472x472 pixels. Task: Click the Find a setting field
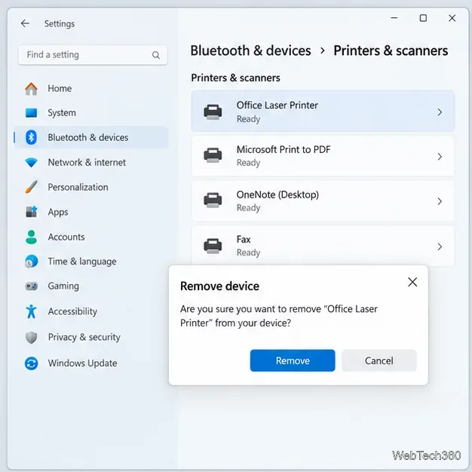93,55
